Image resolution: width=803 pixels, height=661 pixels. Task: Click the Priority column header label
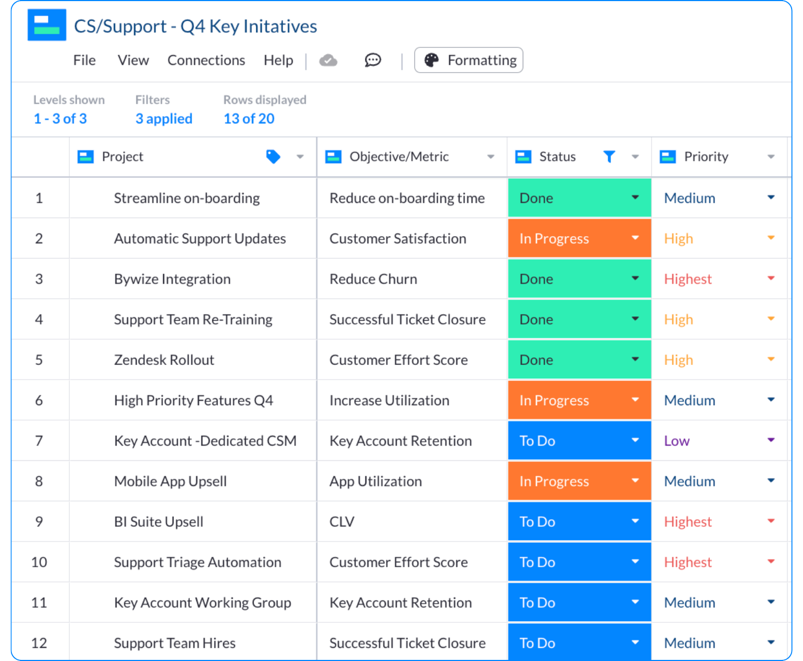(x=706, y=157)
